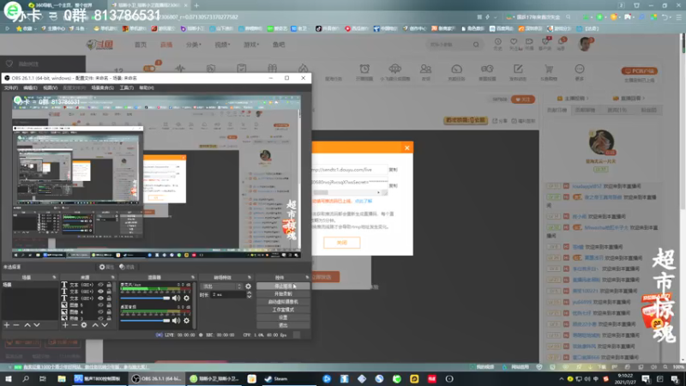Open OBS 编辑(E) menu
Screen dimensions: 686x386
point(30,88)
